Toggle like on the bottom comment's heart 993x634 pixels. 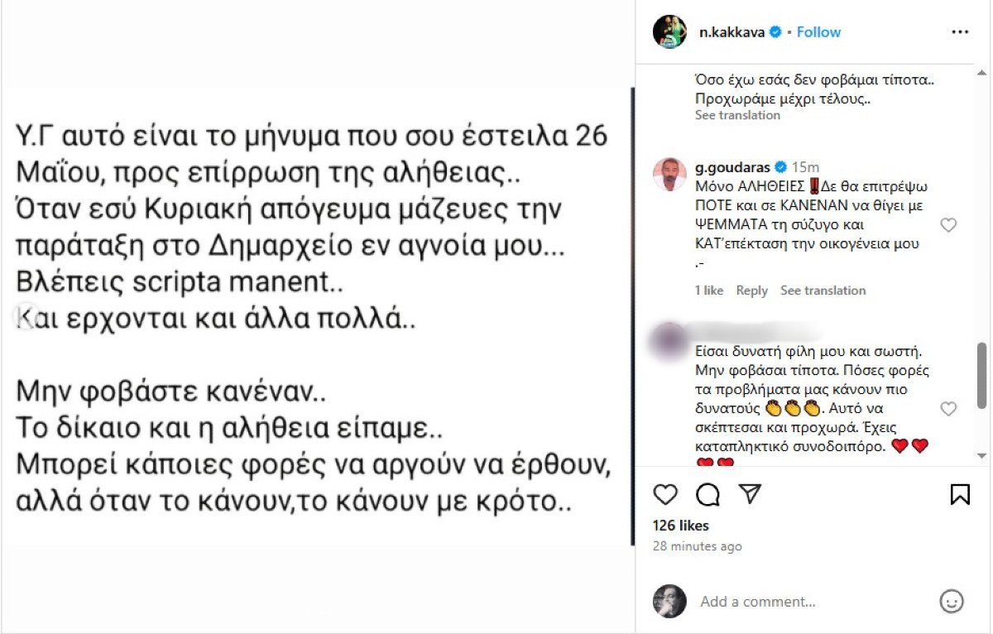pos(949,406)
